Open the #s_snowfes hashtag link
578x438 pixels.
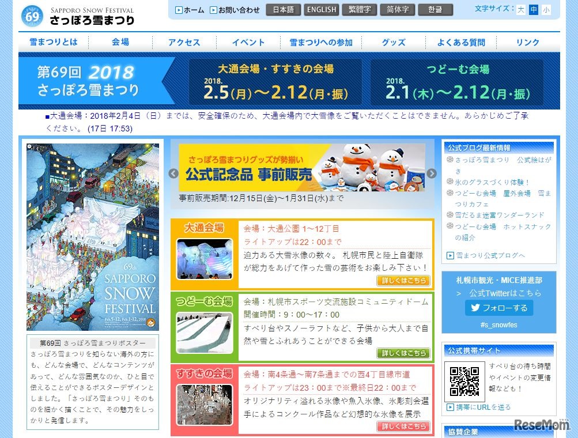pos(498,325)
